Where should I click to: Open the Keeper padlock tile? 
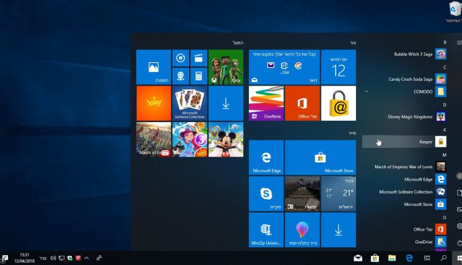339,103
